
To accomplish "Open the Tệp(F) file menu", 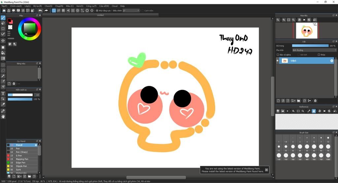I will (x=4, y=6).
